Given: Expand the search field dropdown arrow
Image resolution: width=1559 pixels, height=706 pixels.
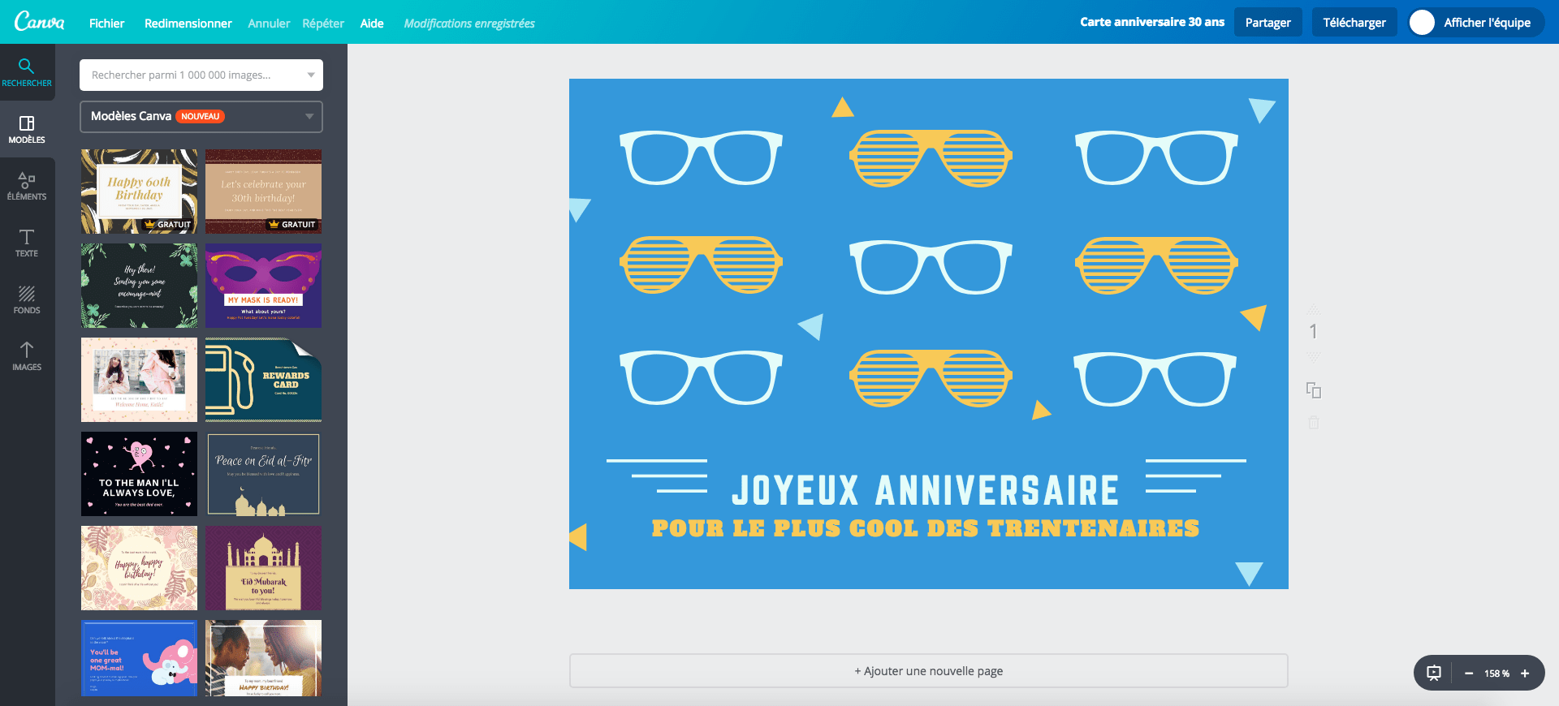Looking at the screenshot, I should coord(311,75).
